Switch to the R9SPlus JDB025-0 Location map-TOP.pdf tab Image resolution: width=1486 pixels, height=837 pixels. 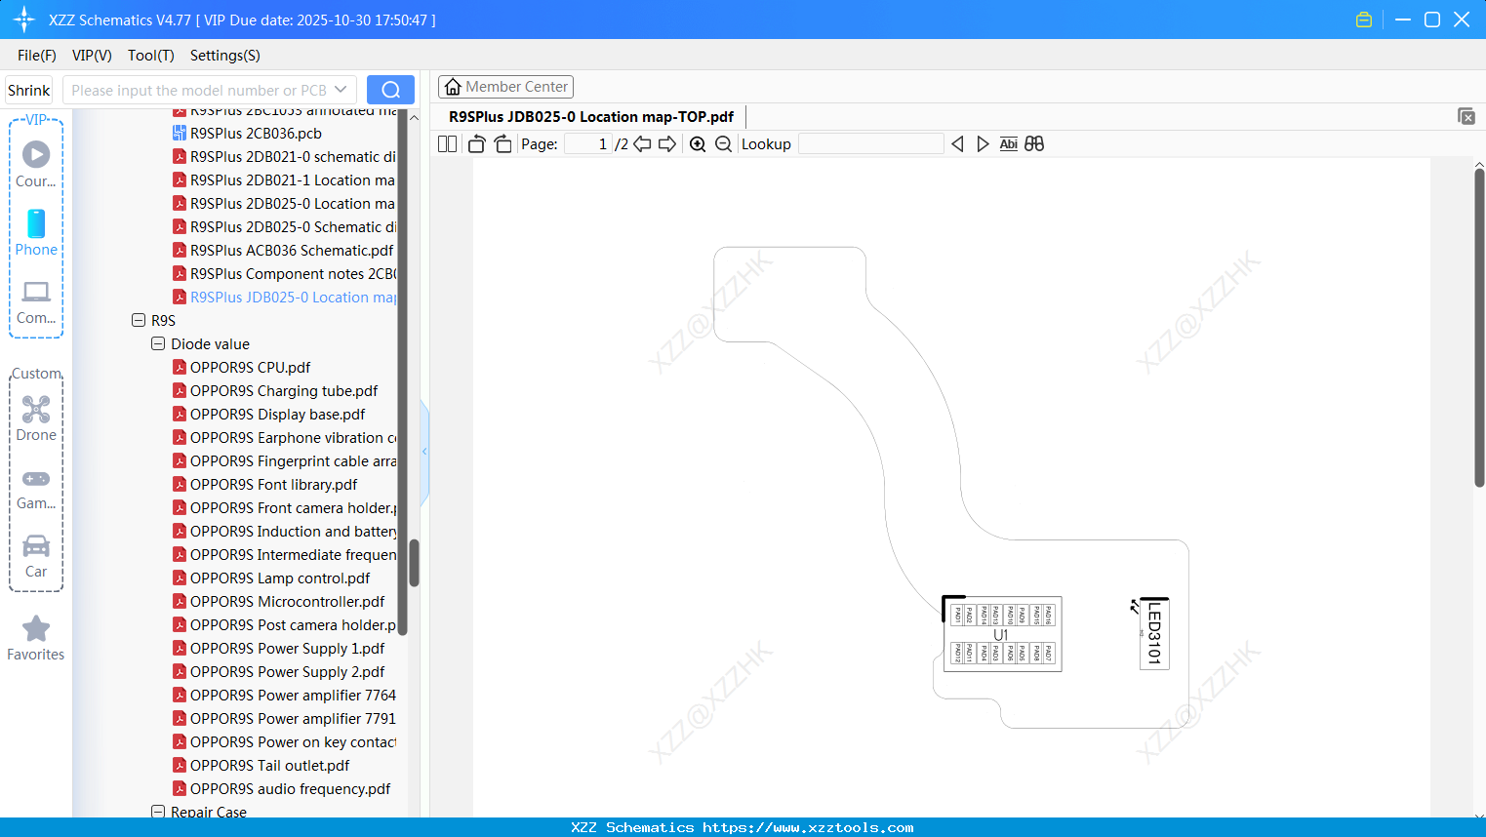[589, 116]
